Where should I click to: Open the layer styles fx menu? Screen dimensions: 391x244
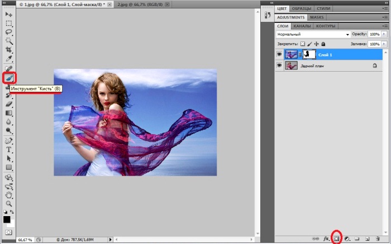tap(327, 238)
